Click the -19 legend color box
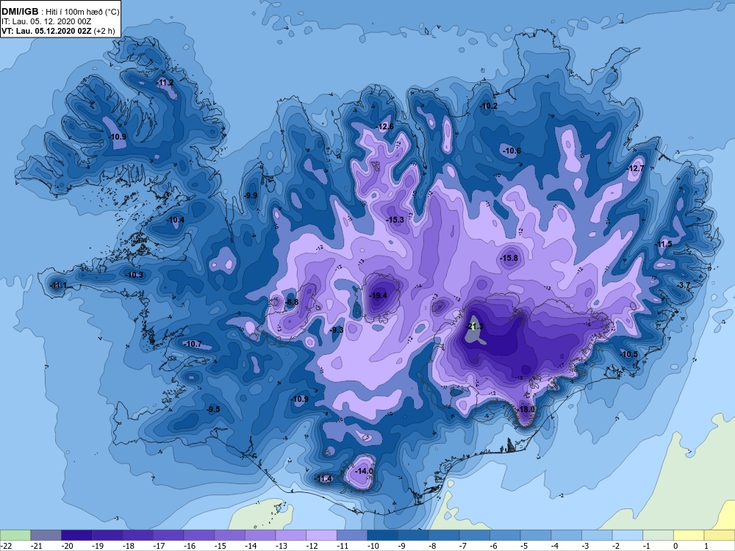Screen dimensions: 735x551 107,535
